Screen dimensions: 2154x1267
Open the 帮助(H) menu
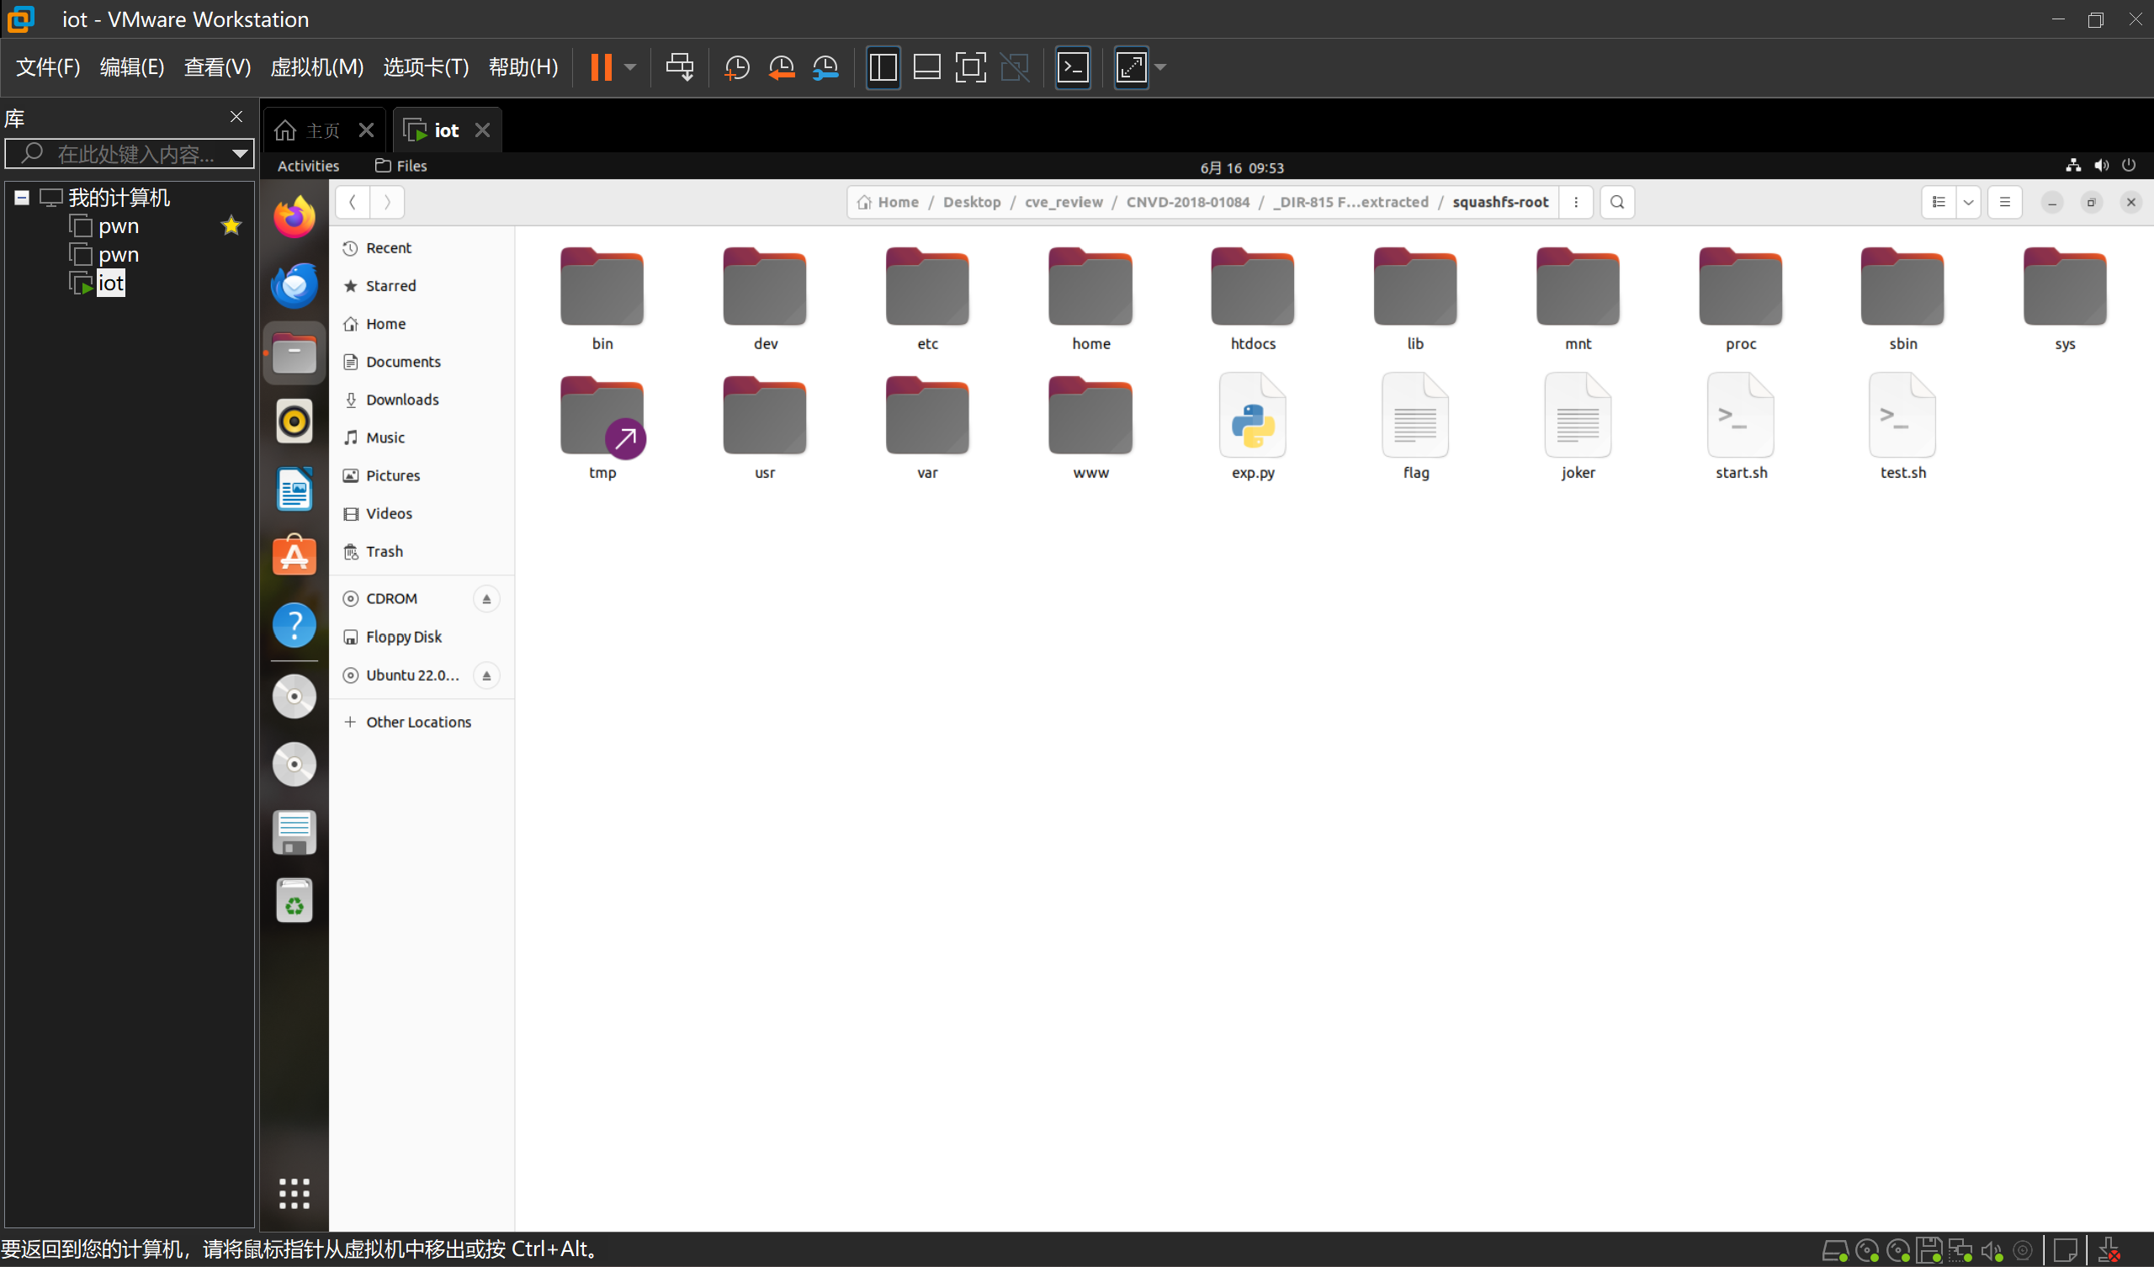[523, 66]
